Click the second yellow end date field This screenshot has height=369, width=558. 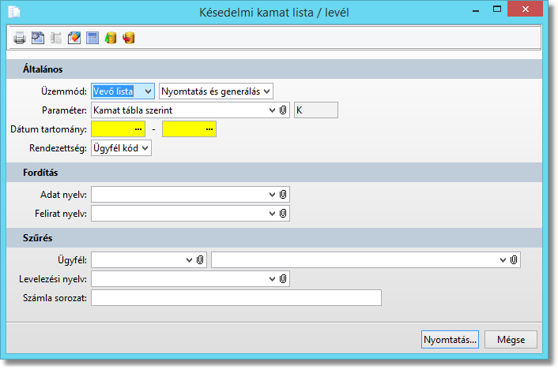pyautogui.click(x=189, y=129)
